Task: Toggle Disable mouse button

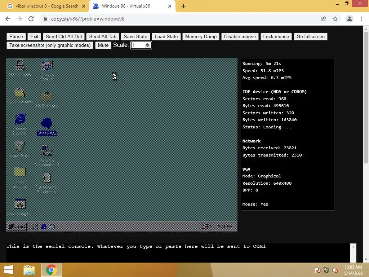Action: pyautogui.click(x=240, y=36)
